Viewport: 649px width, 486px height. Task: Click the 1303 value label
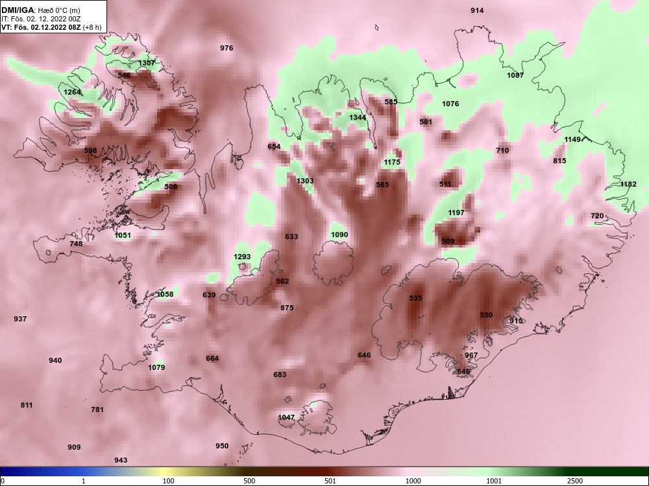click(x=305, y=181)
